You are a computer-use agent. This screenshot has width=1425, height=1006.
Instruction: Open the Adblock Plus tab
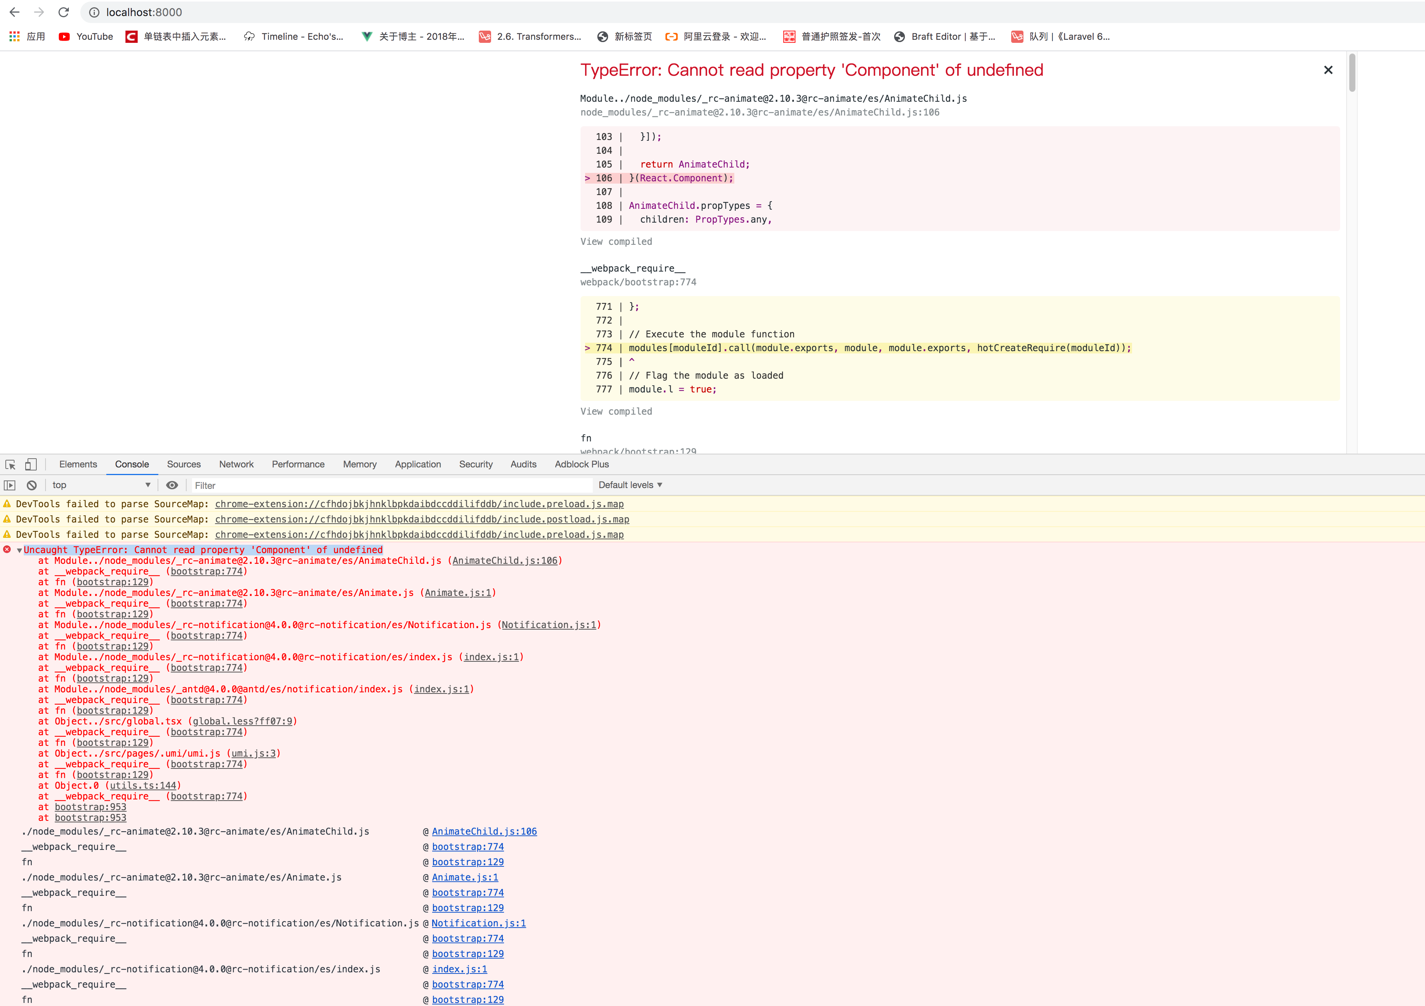[582, 464]
